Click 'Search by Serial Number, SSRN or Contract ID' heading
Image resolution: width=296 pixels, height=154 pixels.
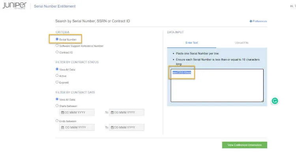(92, 21)
